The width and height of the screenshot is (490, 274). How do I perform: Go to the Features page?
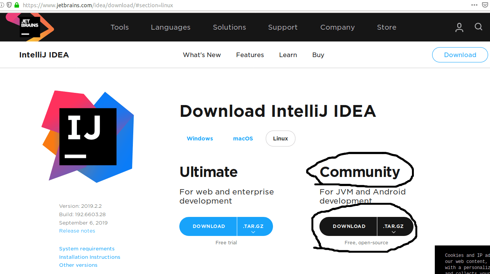(x=250, y=55)
